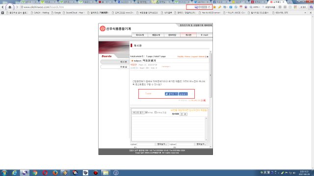Expand the bookmarks bar overflow arrow
Viewport: 314px width, 176px height.
point(305,13)
